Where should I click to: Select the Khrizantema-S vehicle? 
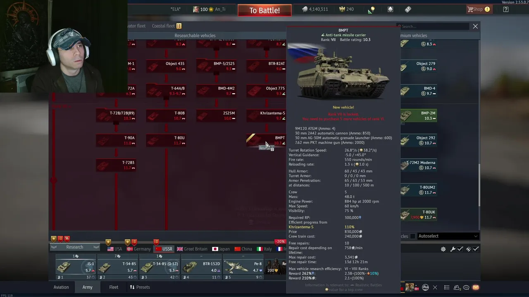266,115
